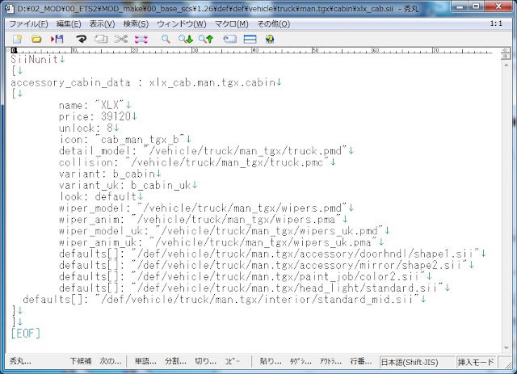Click the 次の... function key button
517x374 pixels.
tap(111, 361)
